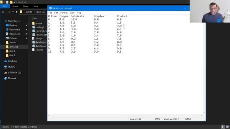Open Notepad File menu
Image resolution: width=230 pixels, height=129 pixels.
(x=50, y=13)
